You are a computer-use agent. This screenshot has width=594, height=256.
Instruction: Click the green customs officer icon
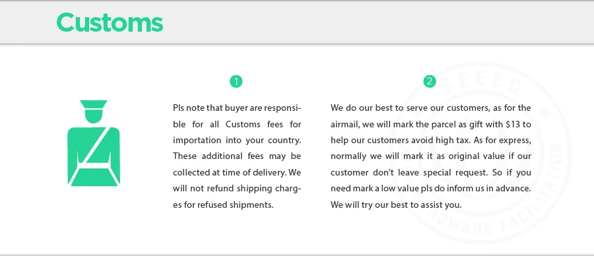tap(94, 143)
